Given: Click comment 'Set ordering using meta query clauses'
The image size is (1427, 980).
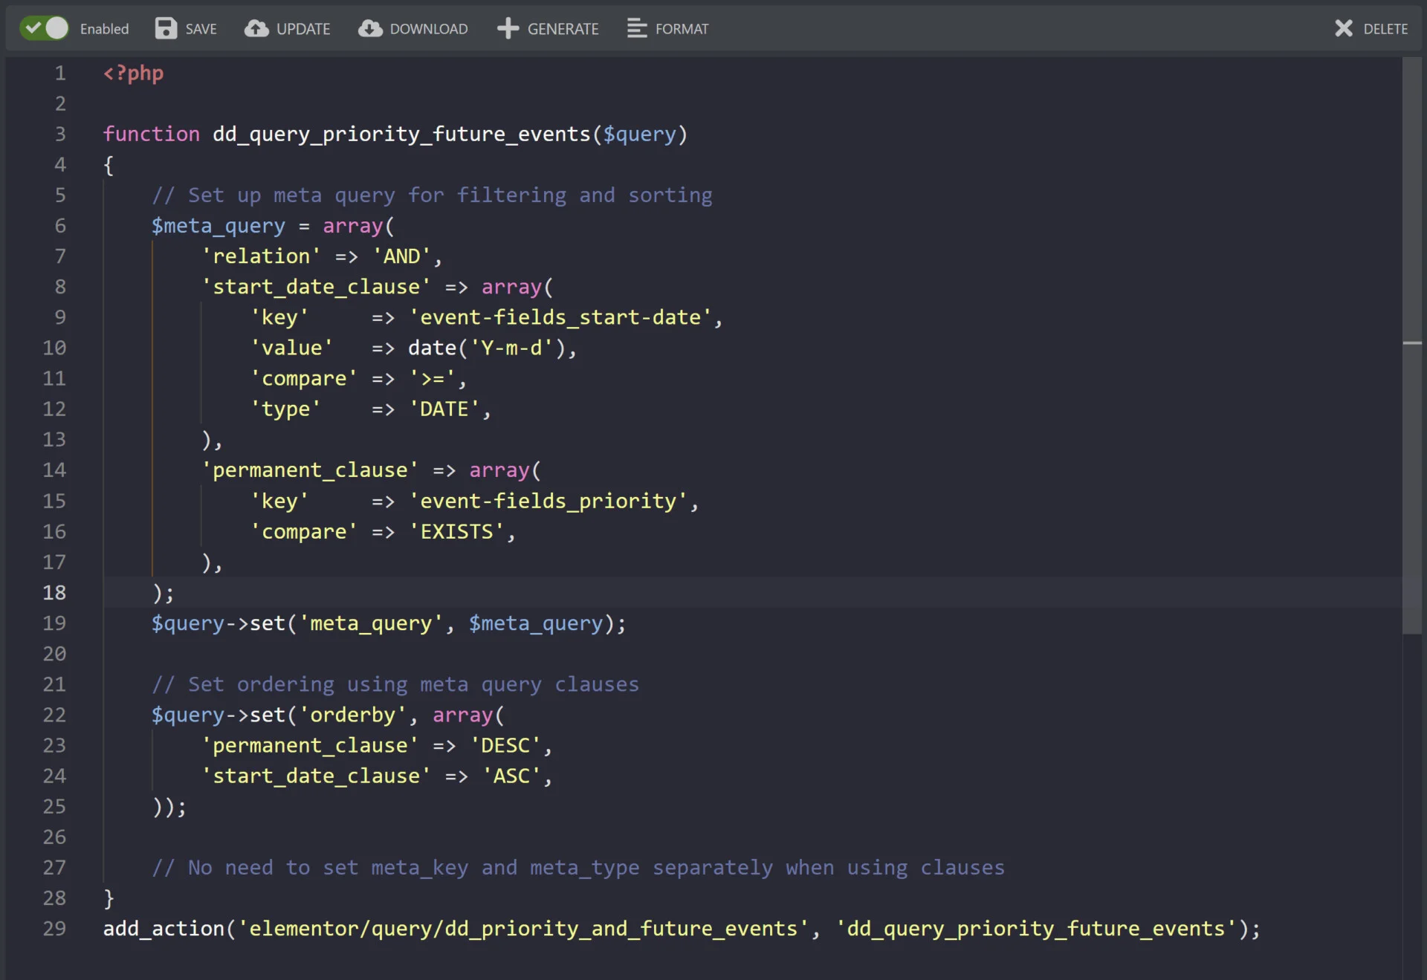Looking at the screenshot, I should [x=395, y=684].
